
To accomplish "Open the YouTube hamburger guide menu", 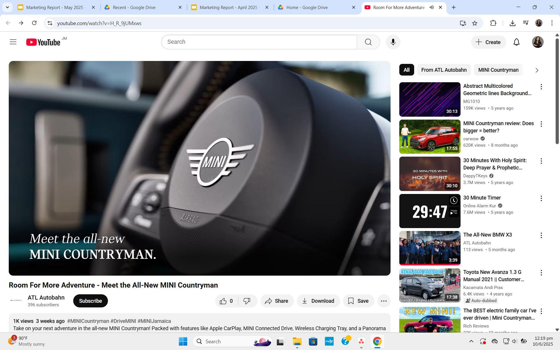I will point(13,42).
